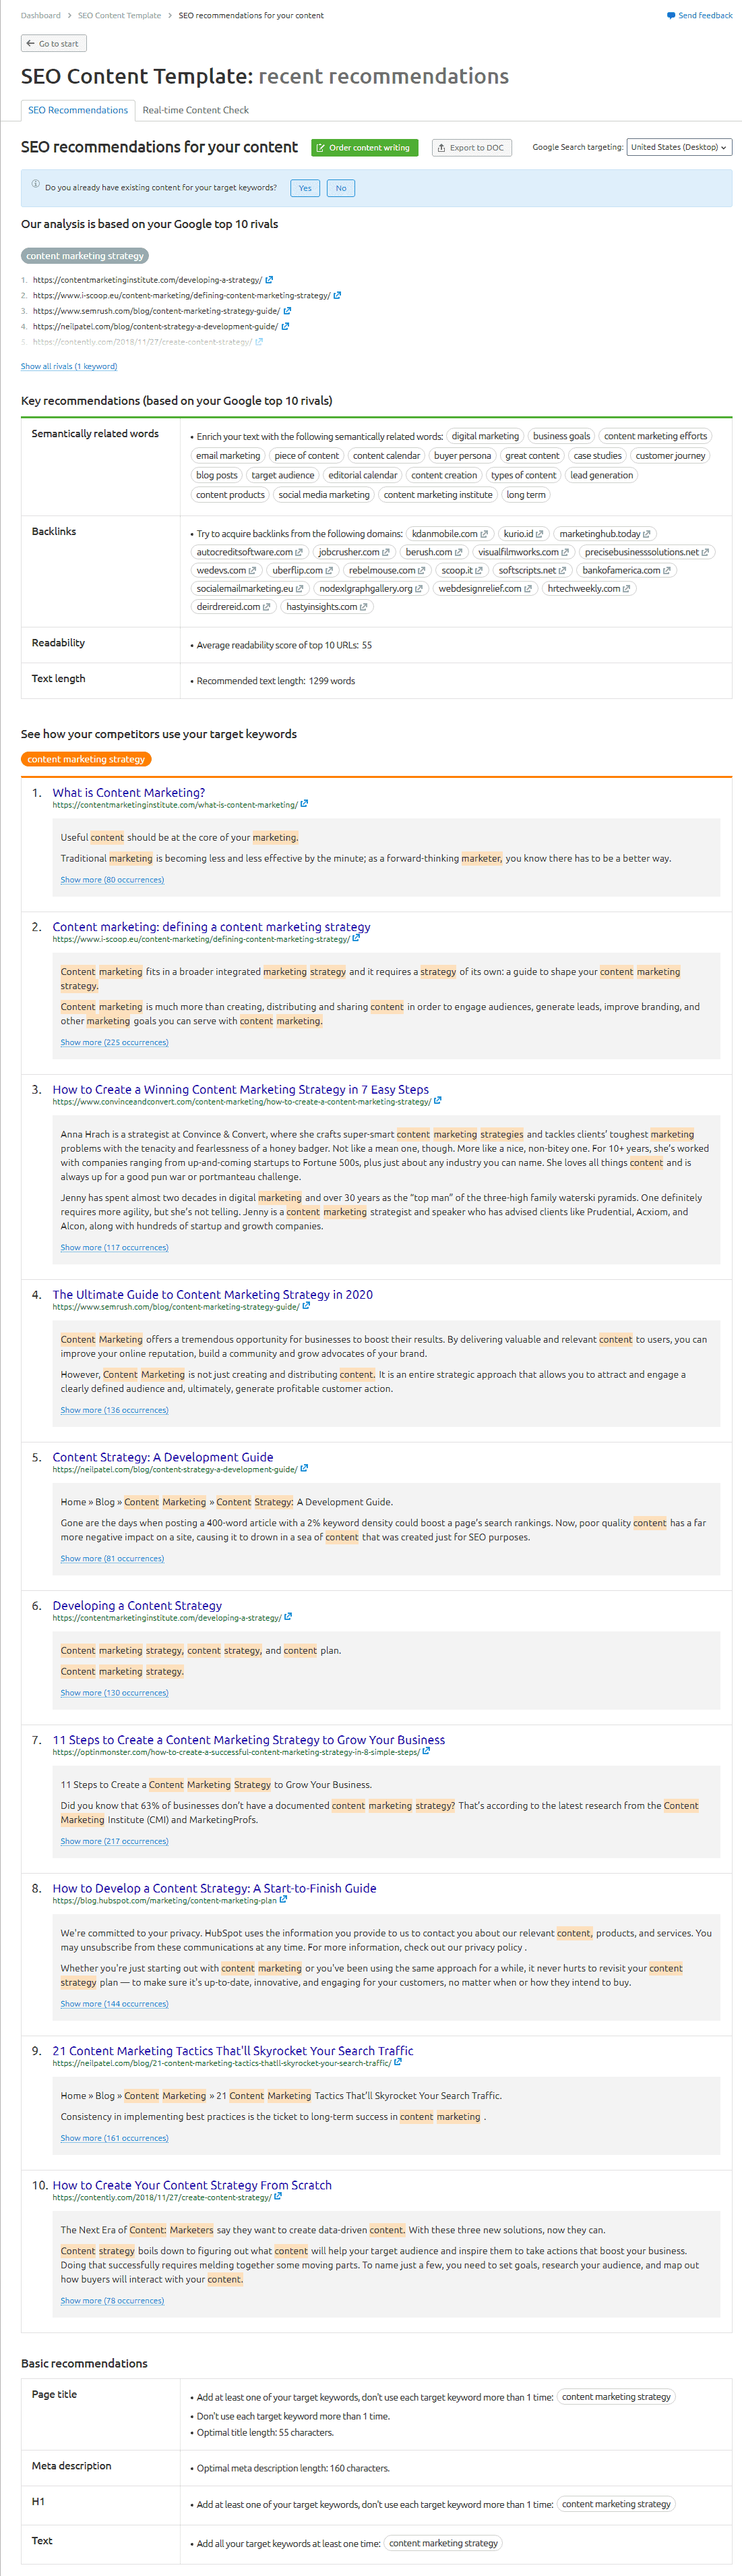Image resolution: width=742 pixels, height=2576 pixels.
Task: Expand 'Show more (117 occurrences)'
Action: pos(114,1247)
